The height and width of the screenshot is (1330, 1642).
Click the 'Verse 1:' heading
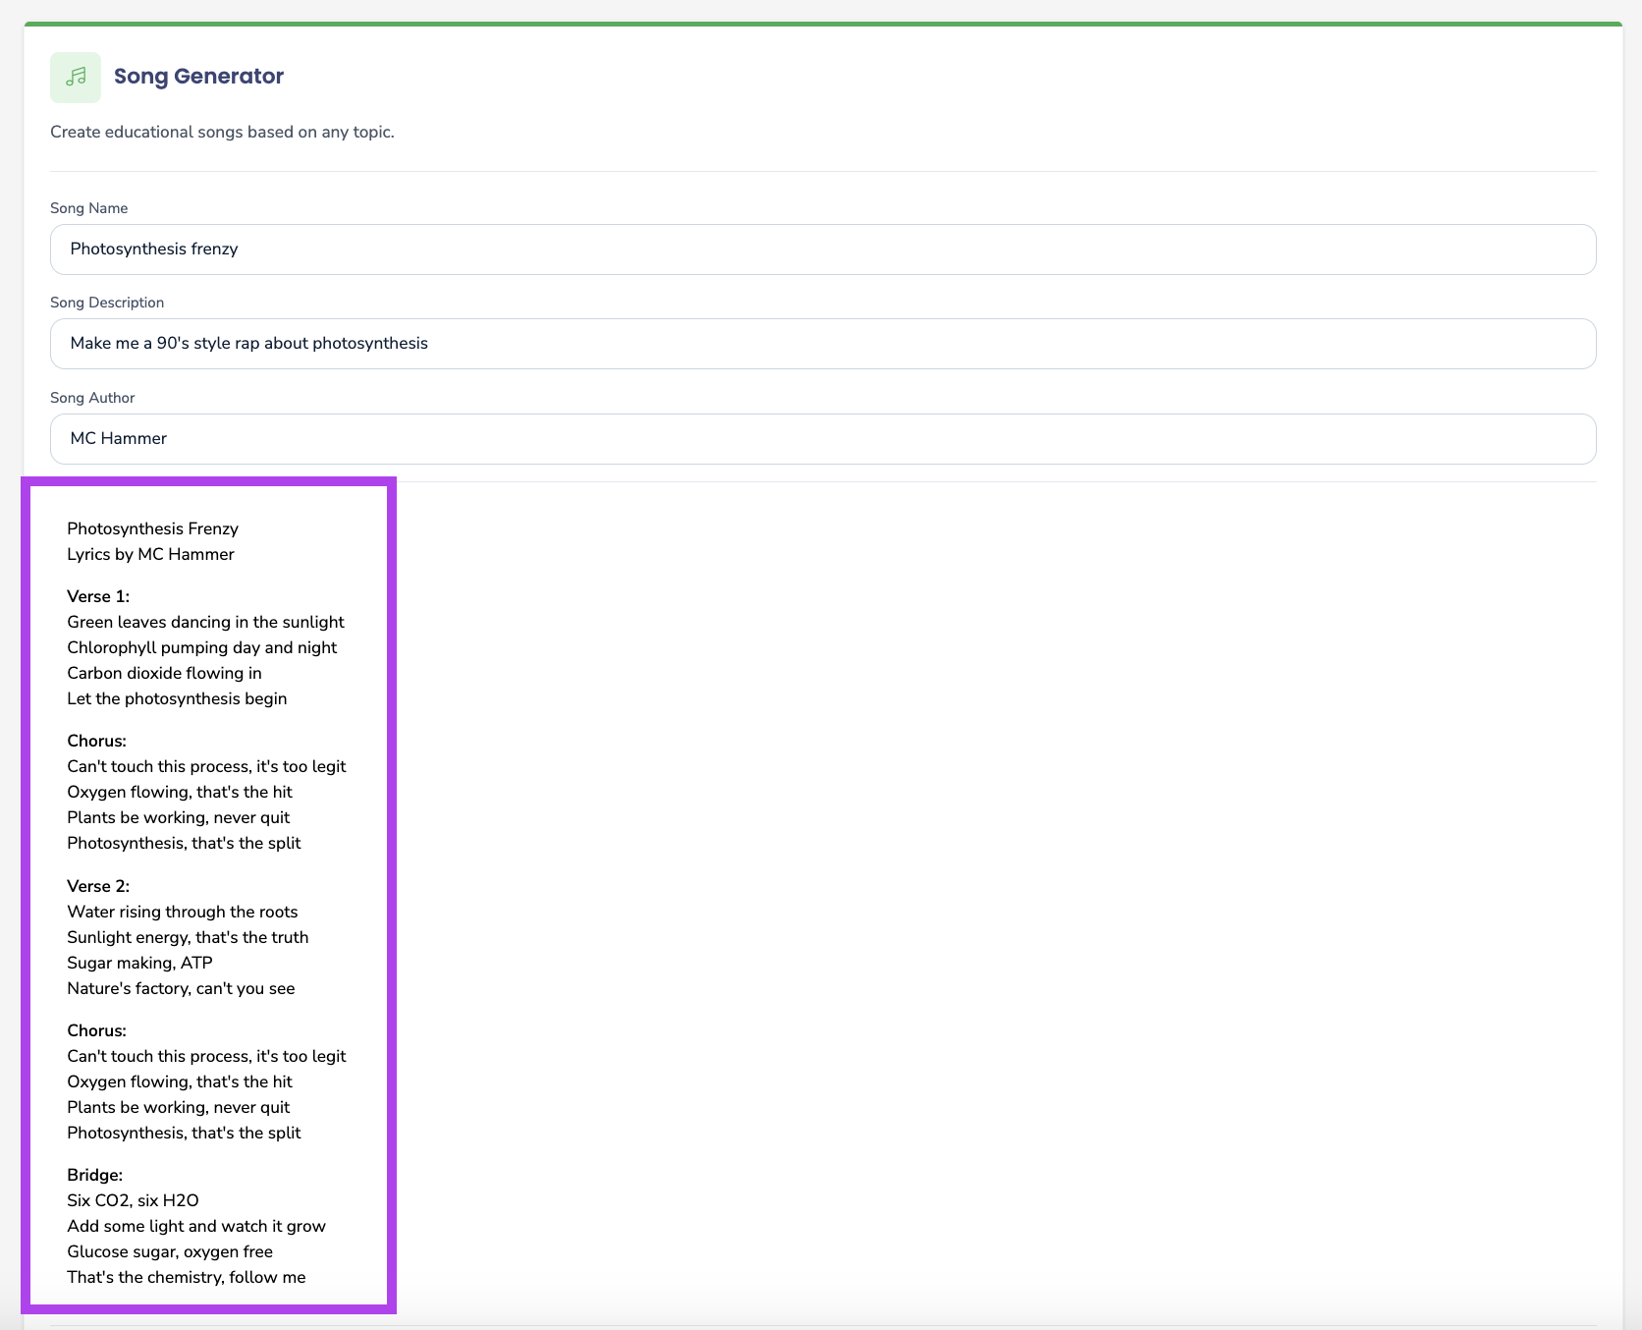(x=98, y=596)
